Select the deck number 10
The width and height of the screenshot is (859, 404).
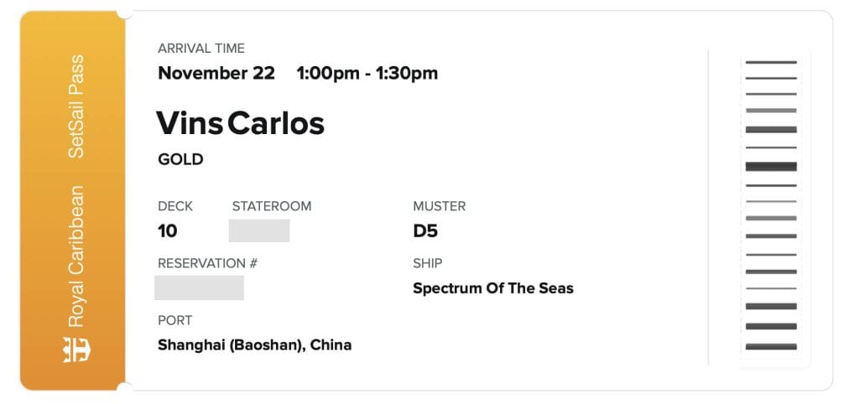point(168,231)
